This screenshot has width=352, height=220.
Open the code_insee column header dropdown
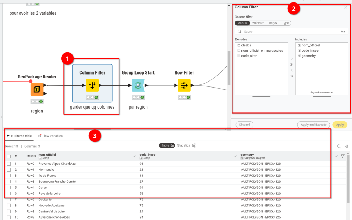[235, 156]
